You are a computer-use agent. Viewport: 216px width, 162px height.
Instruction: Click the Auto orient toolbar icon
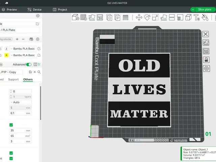click(92, 18)
